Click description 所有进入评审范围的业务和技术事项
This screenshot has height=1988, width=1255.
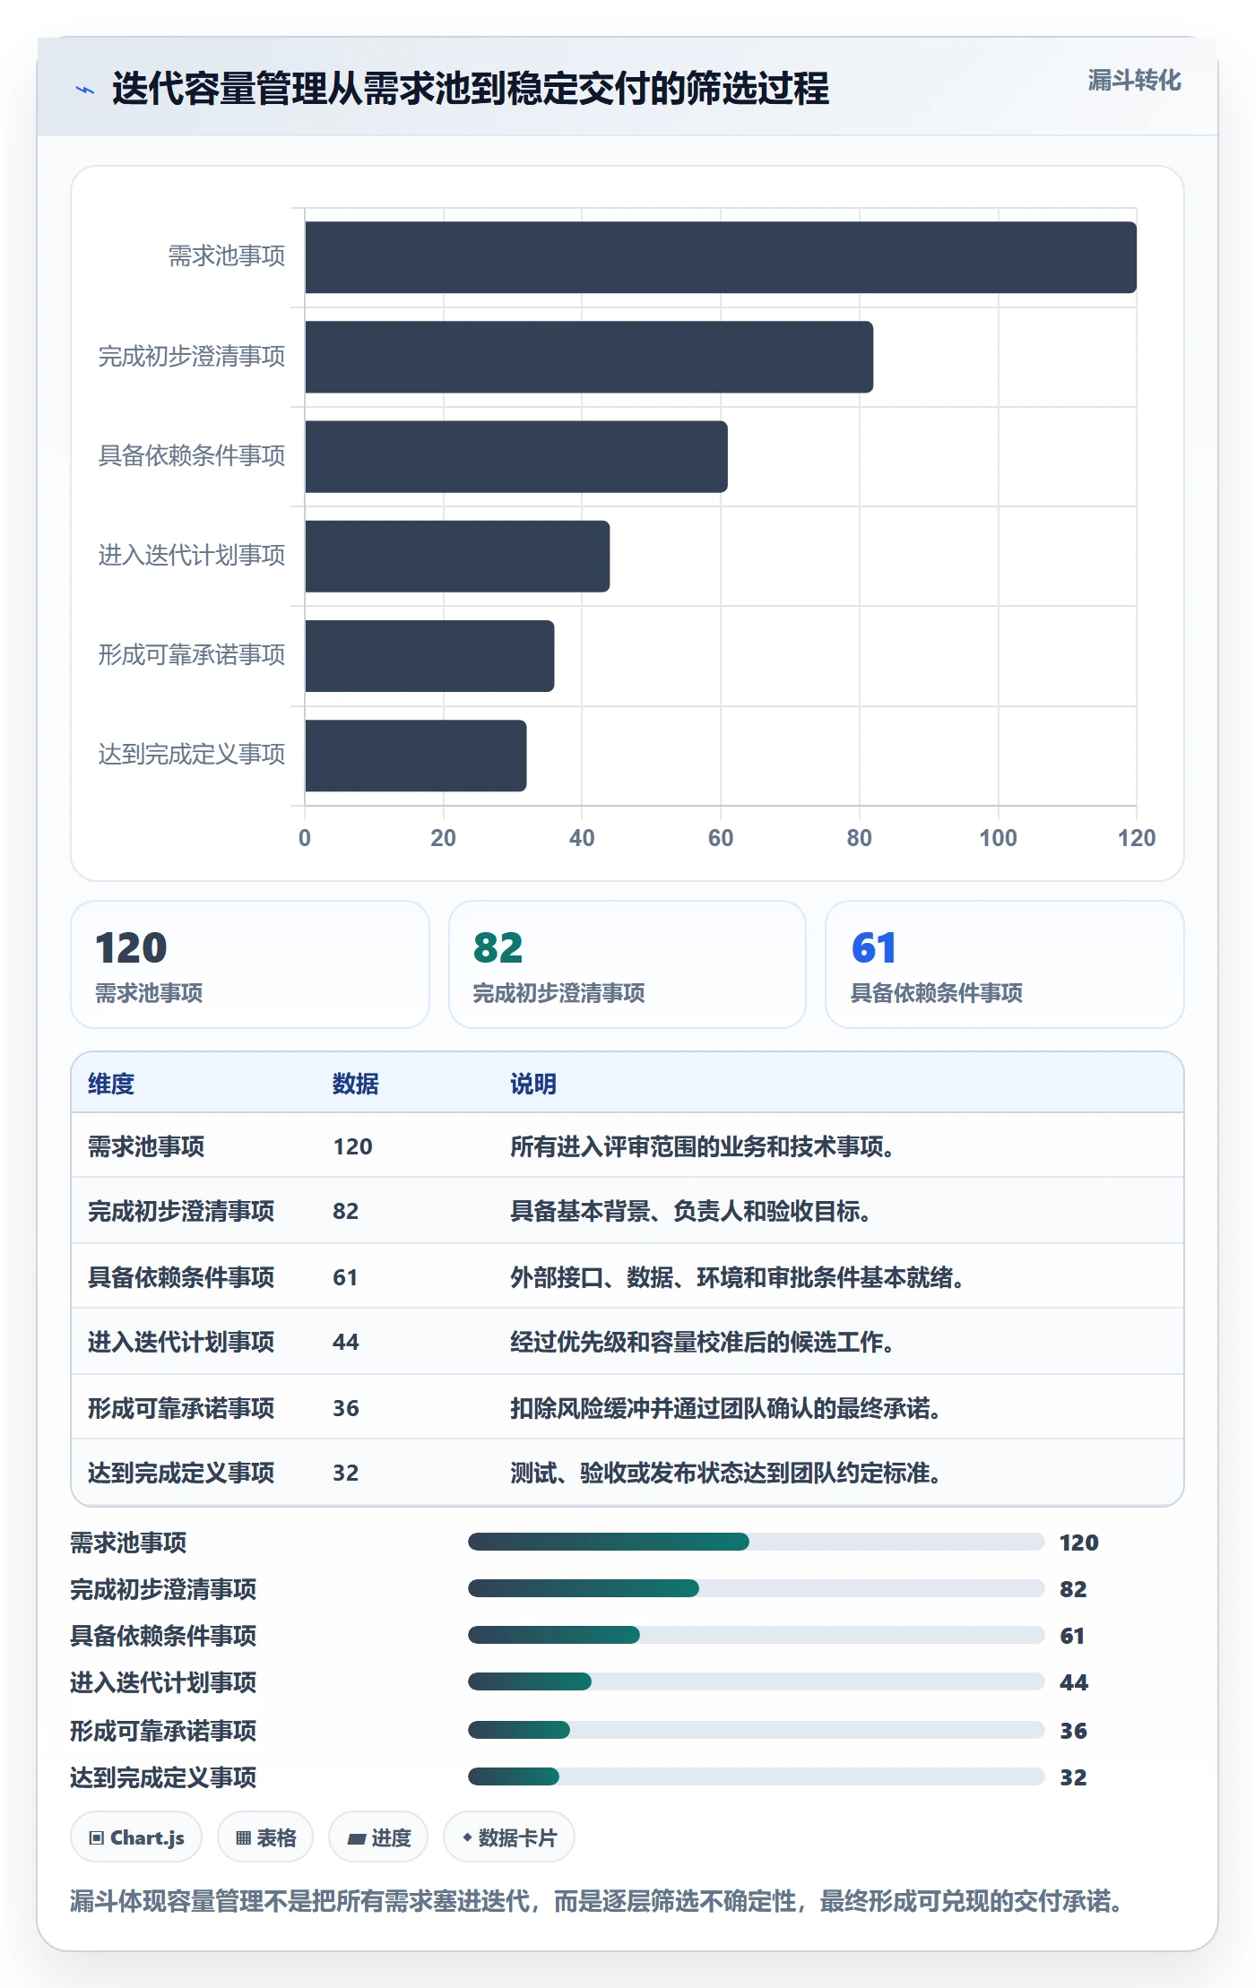702,1146
